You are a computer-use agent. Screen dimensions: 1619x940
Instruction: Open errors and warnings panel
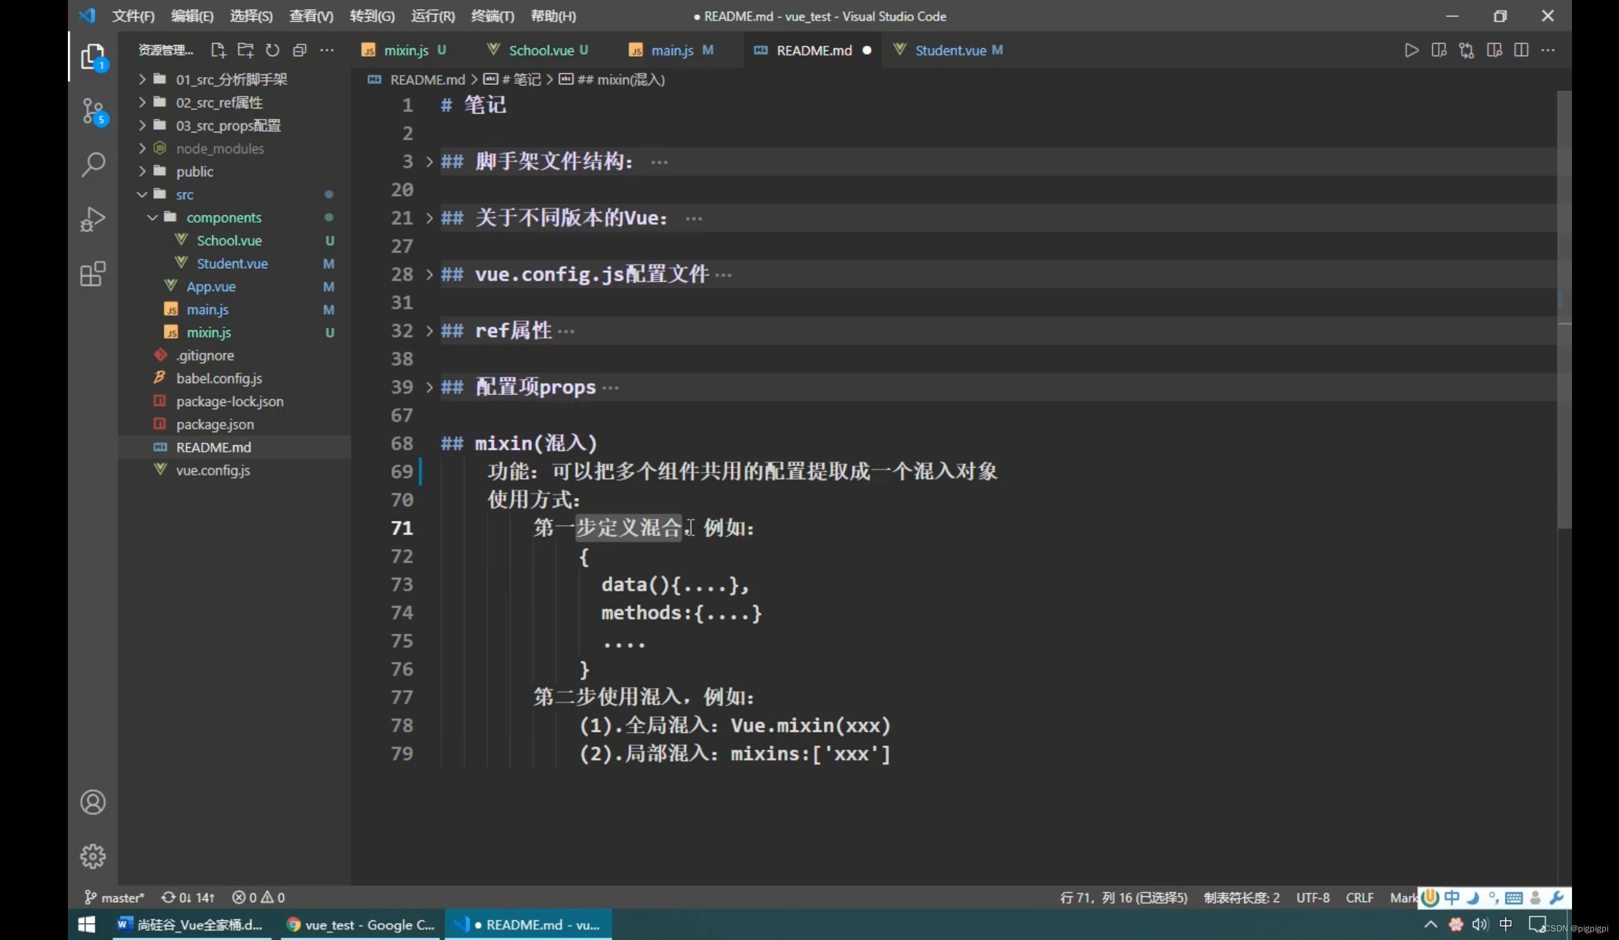point(259,898)
